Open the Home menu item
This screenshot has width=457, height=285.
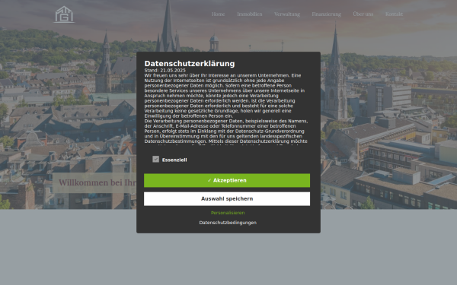pyautogui.click(x=218, y=14)
